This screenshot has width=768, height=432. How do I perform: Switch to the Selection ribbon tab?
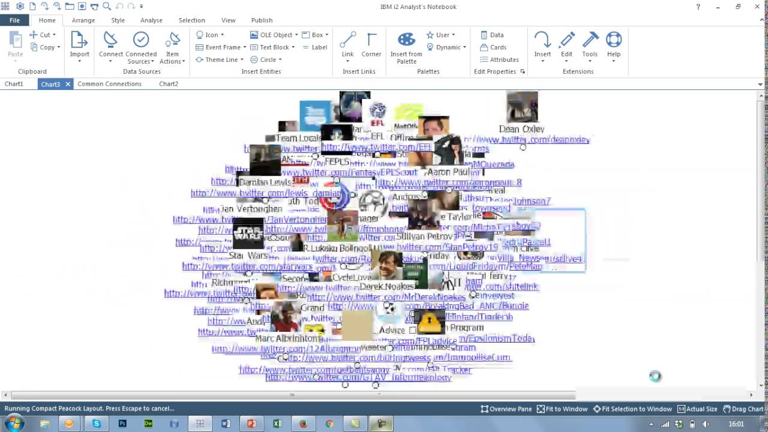tap(192, 20)
